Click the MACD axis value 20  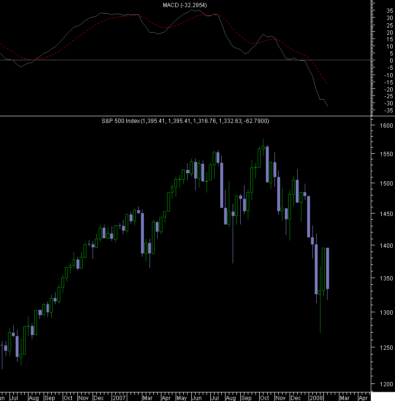[x=390, y=32]
